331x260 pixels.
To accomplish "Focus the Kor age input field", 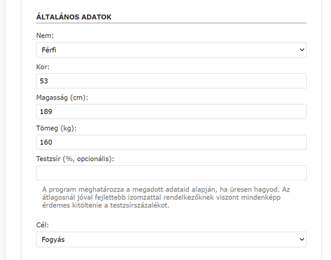I will [x=171, y=81].
